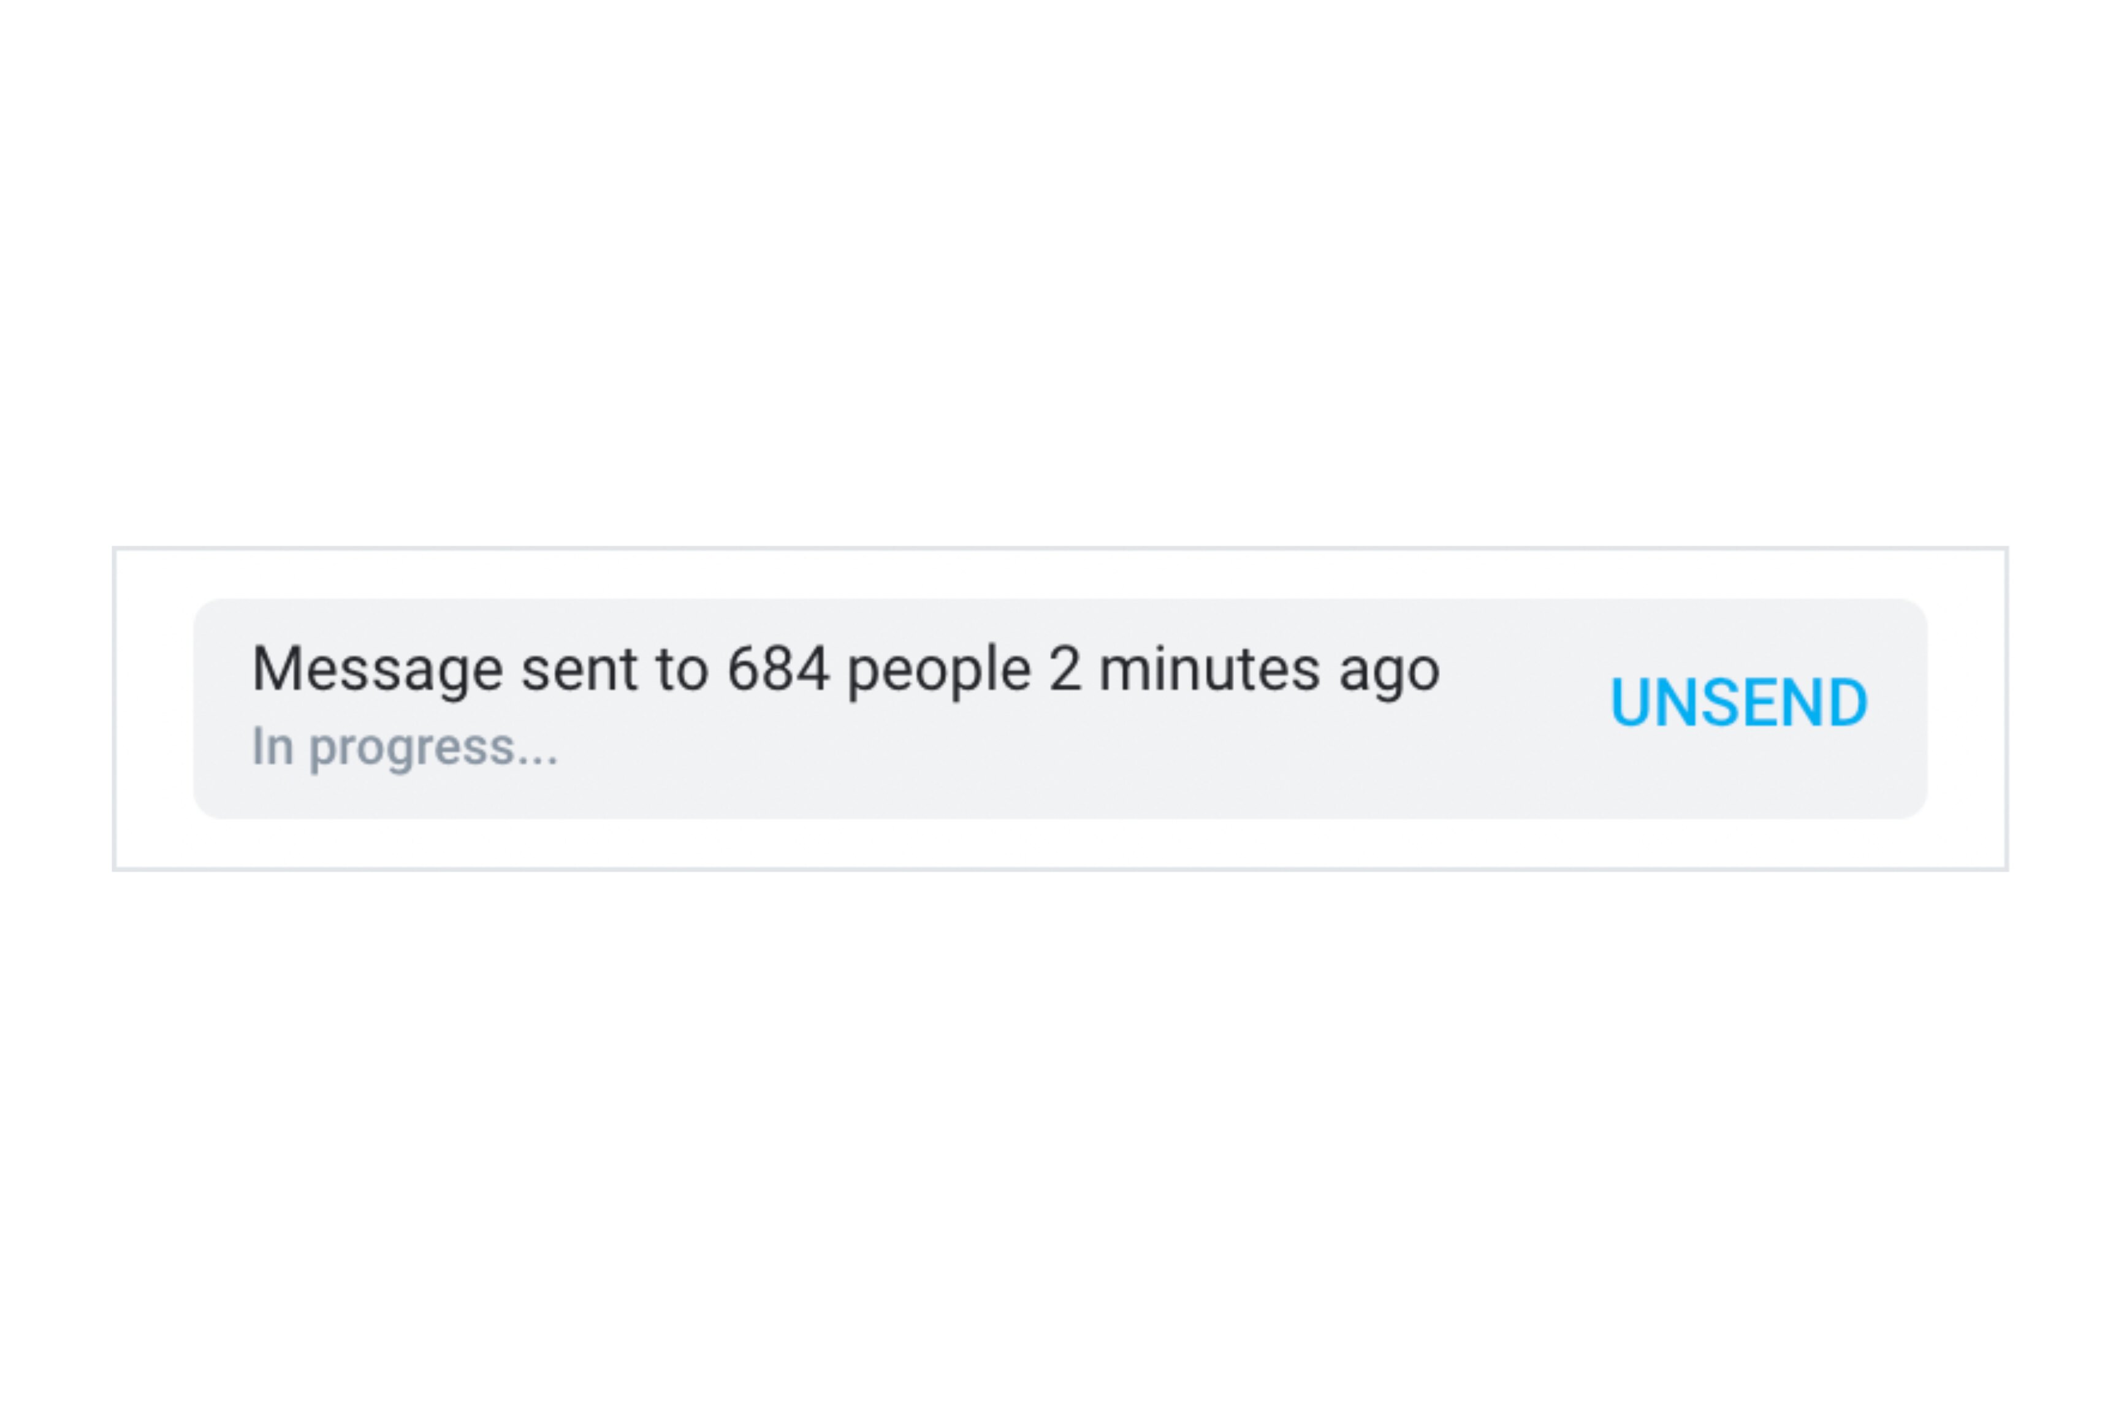Click the word 'people' in the notification
The image size is (2124, 1416).
[x=938, y=669]
